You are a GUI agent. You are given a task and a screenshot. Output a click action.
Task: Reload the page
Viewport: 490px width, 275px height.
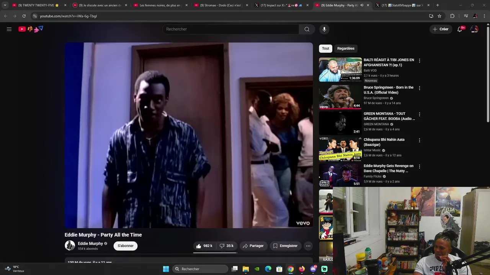pyautogui.click(x=24, y=16)
